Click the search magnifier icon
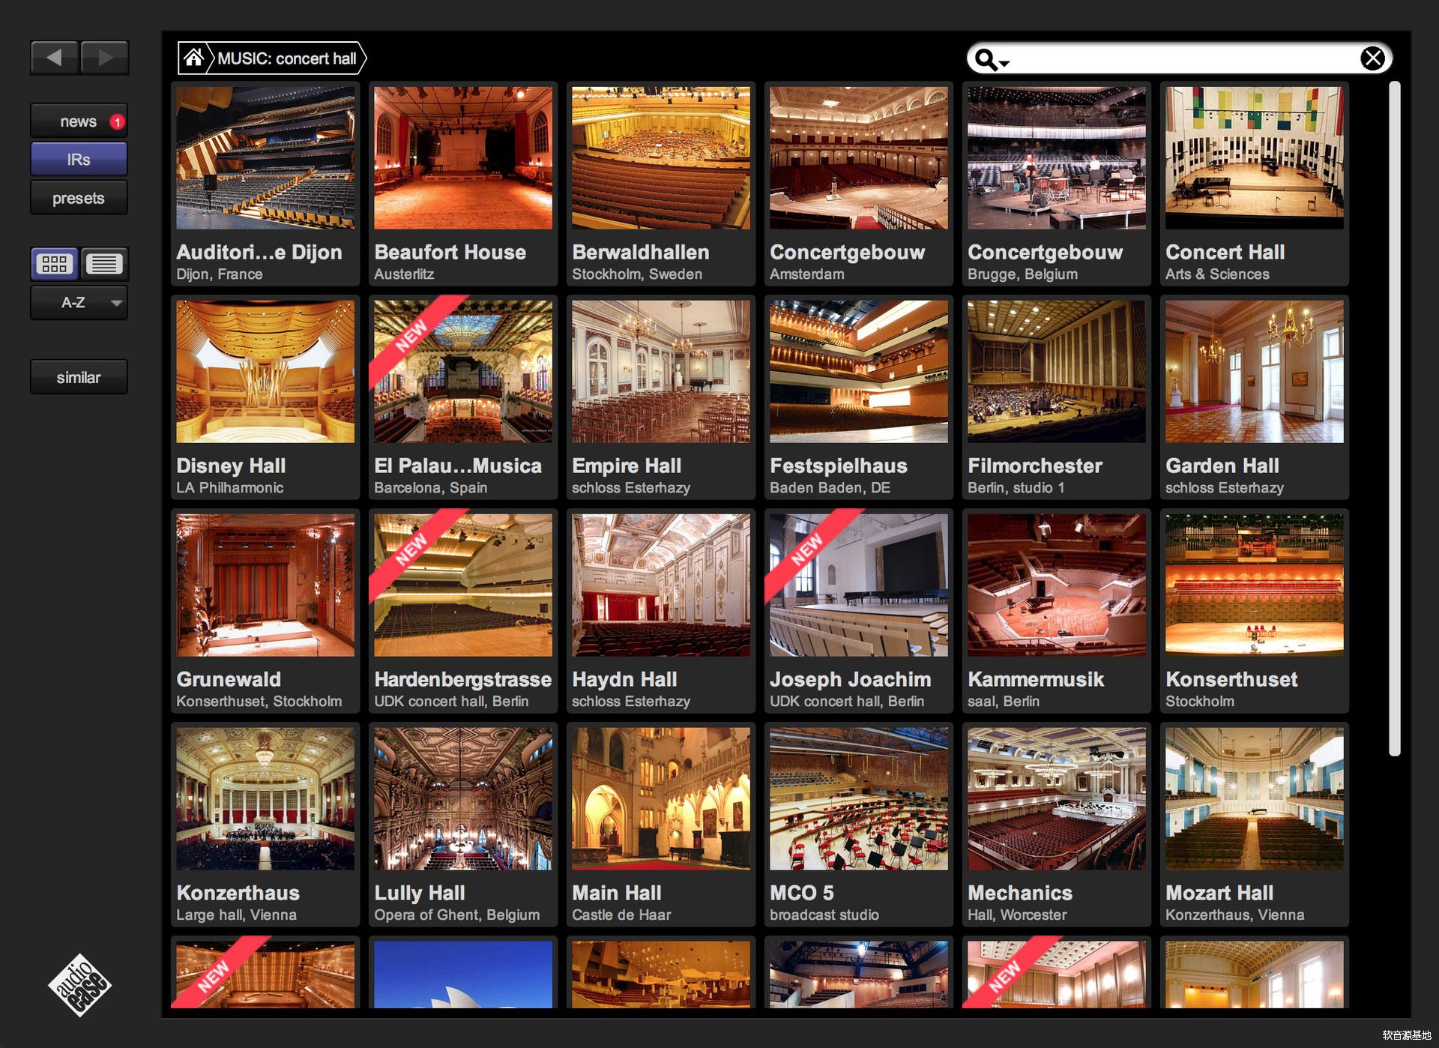Screen dimensions: 1439x1048 click(x=988, y=58)
